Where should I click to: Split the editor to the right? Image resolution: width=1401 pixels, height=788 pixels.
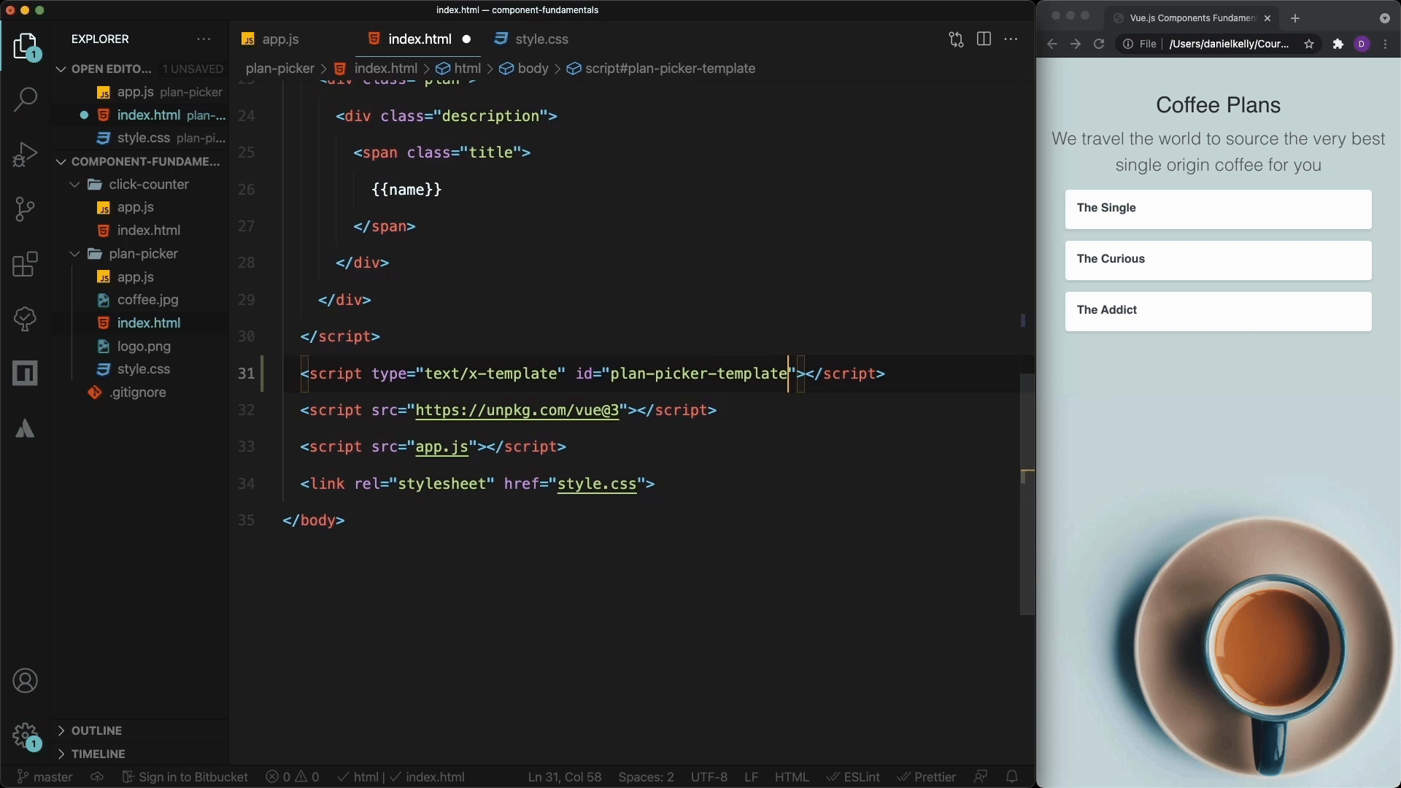point(984,39)
